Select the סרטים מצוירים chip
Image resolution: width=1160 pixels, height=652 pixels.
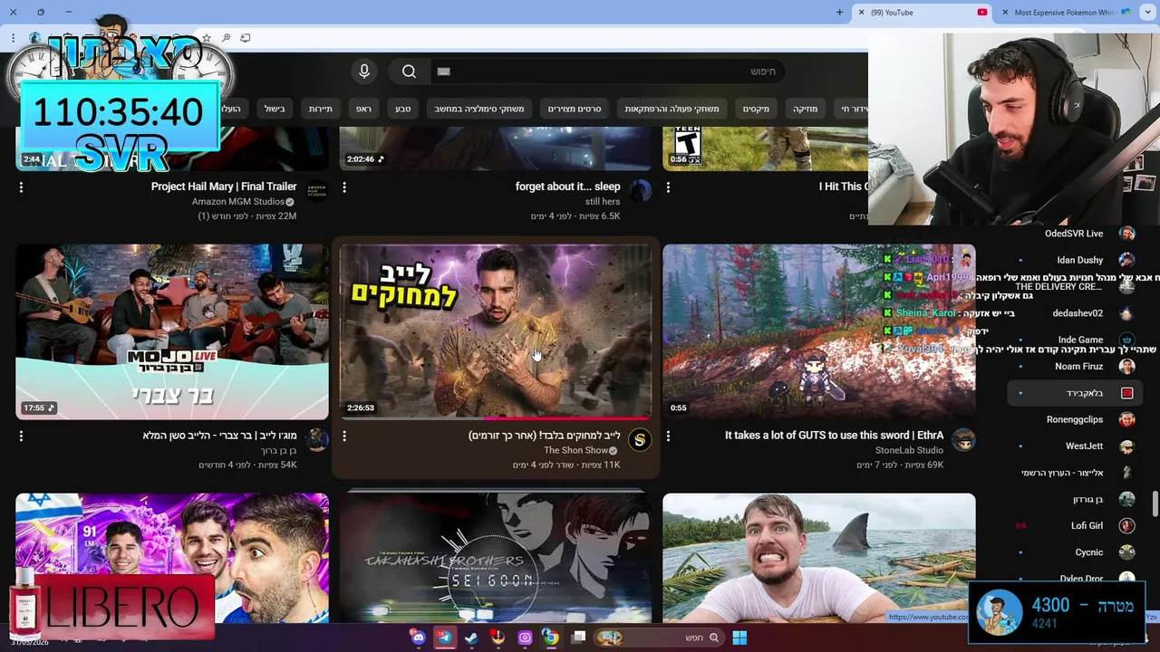pyautogui.click(x=575, y=109)
